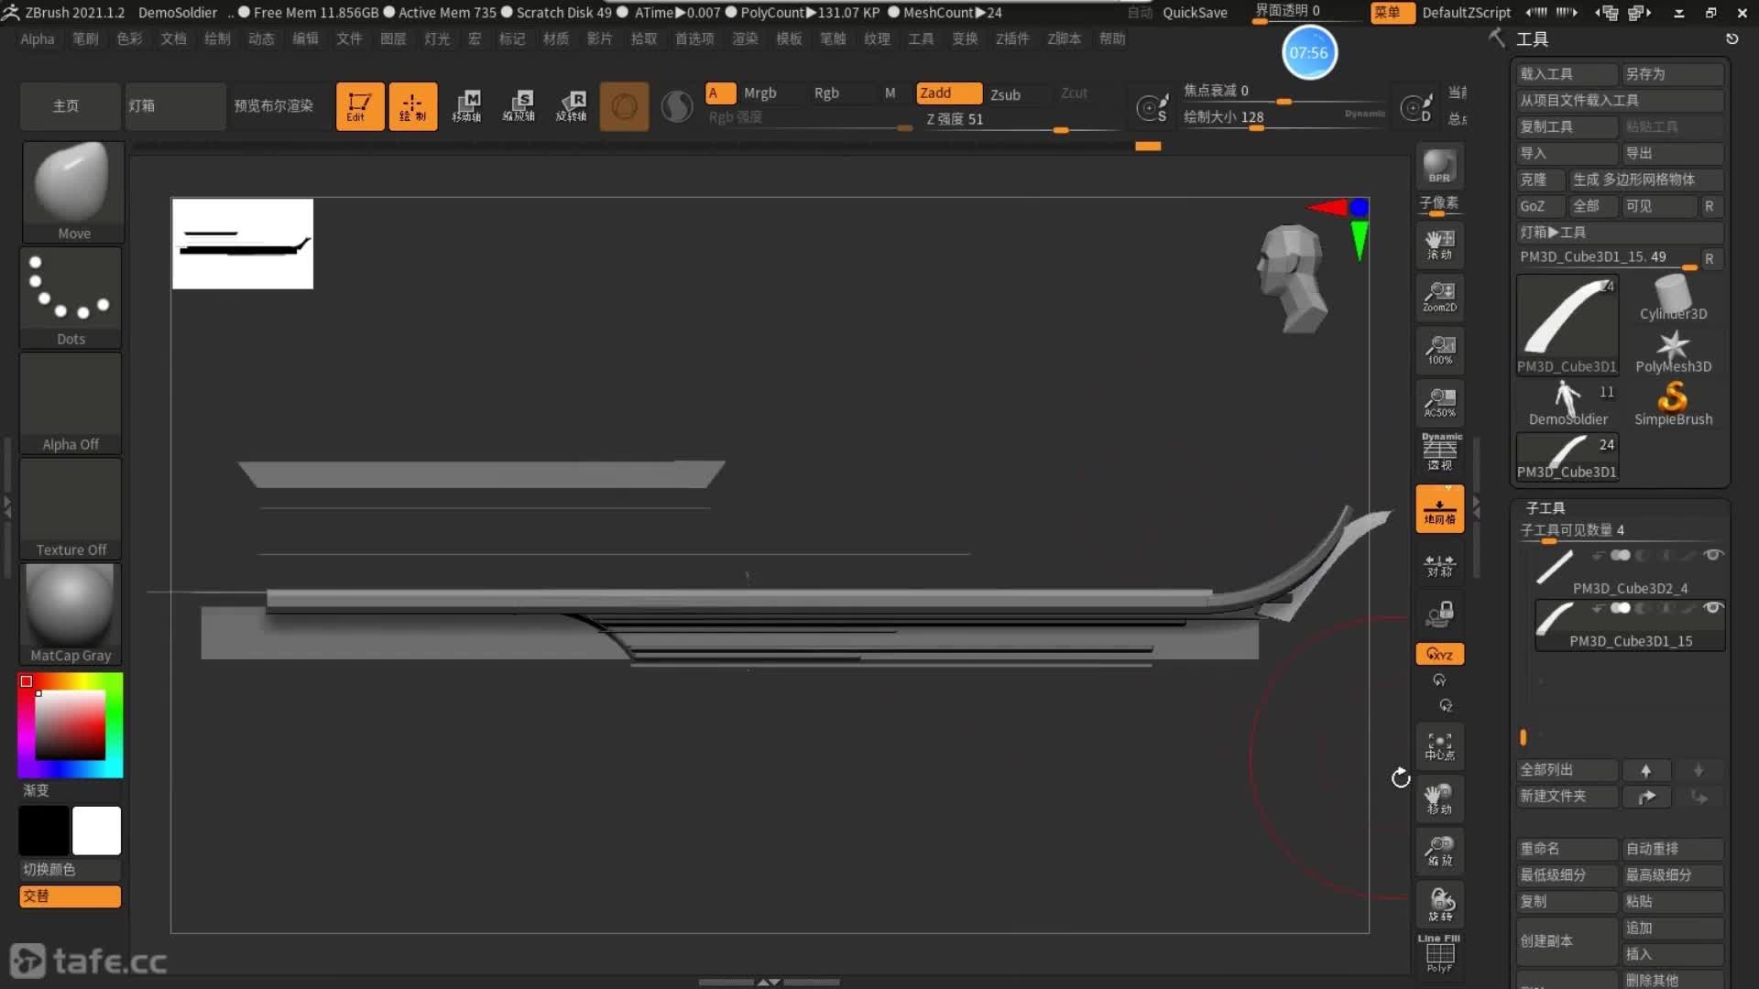Click the QuickSave button
The height and width of the screenshot is (989, 1759).
click(1195, 12)
